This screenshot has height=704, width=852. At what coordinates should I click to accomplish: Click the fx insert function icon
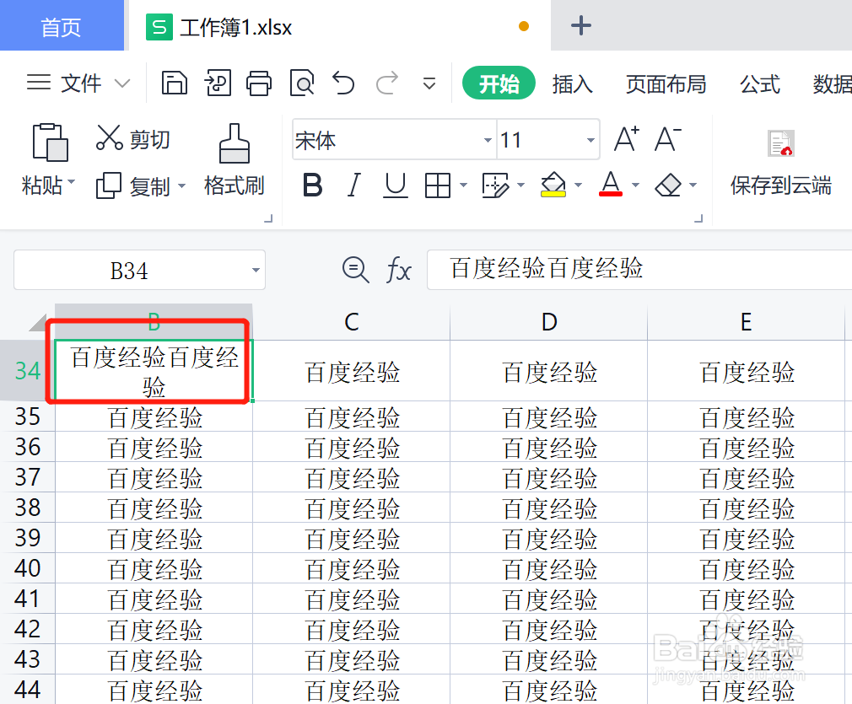[398, 270]
